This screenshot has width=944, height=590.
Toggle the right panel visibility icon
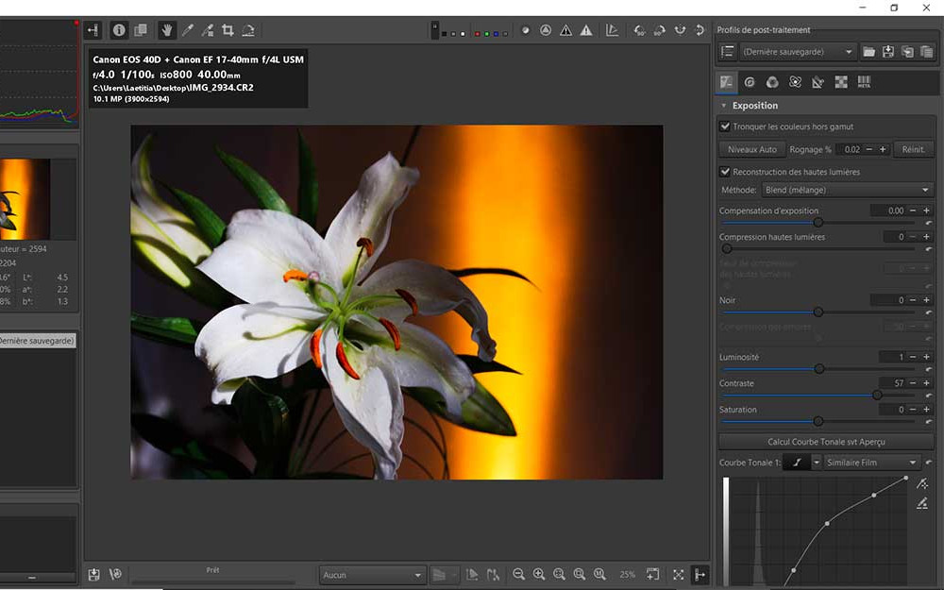(x=700, y=574)
